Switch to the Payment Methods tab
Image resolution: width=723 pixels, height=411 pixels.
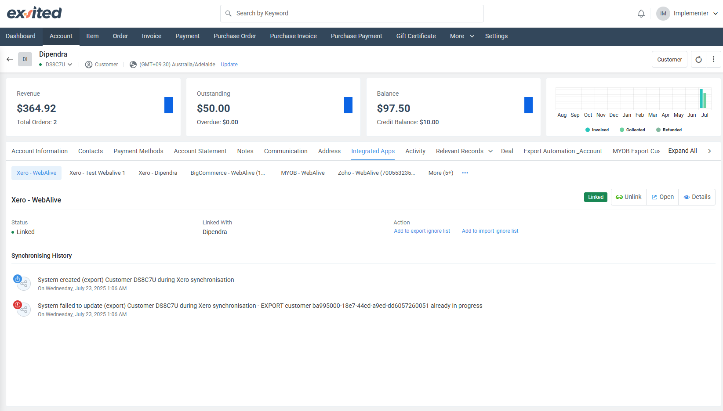(138, 151)
